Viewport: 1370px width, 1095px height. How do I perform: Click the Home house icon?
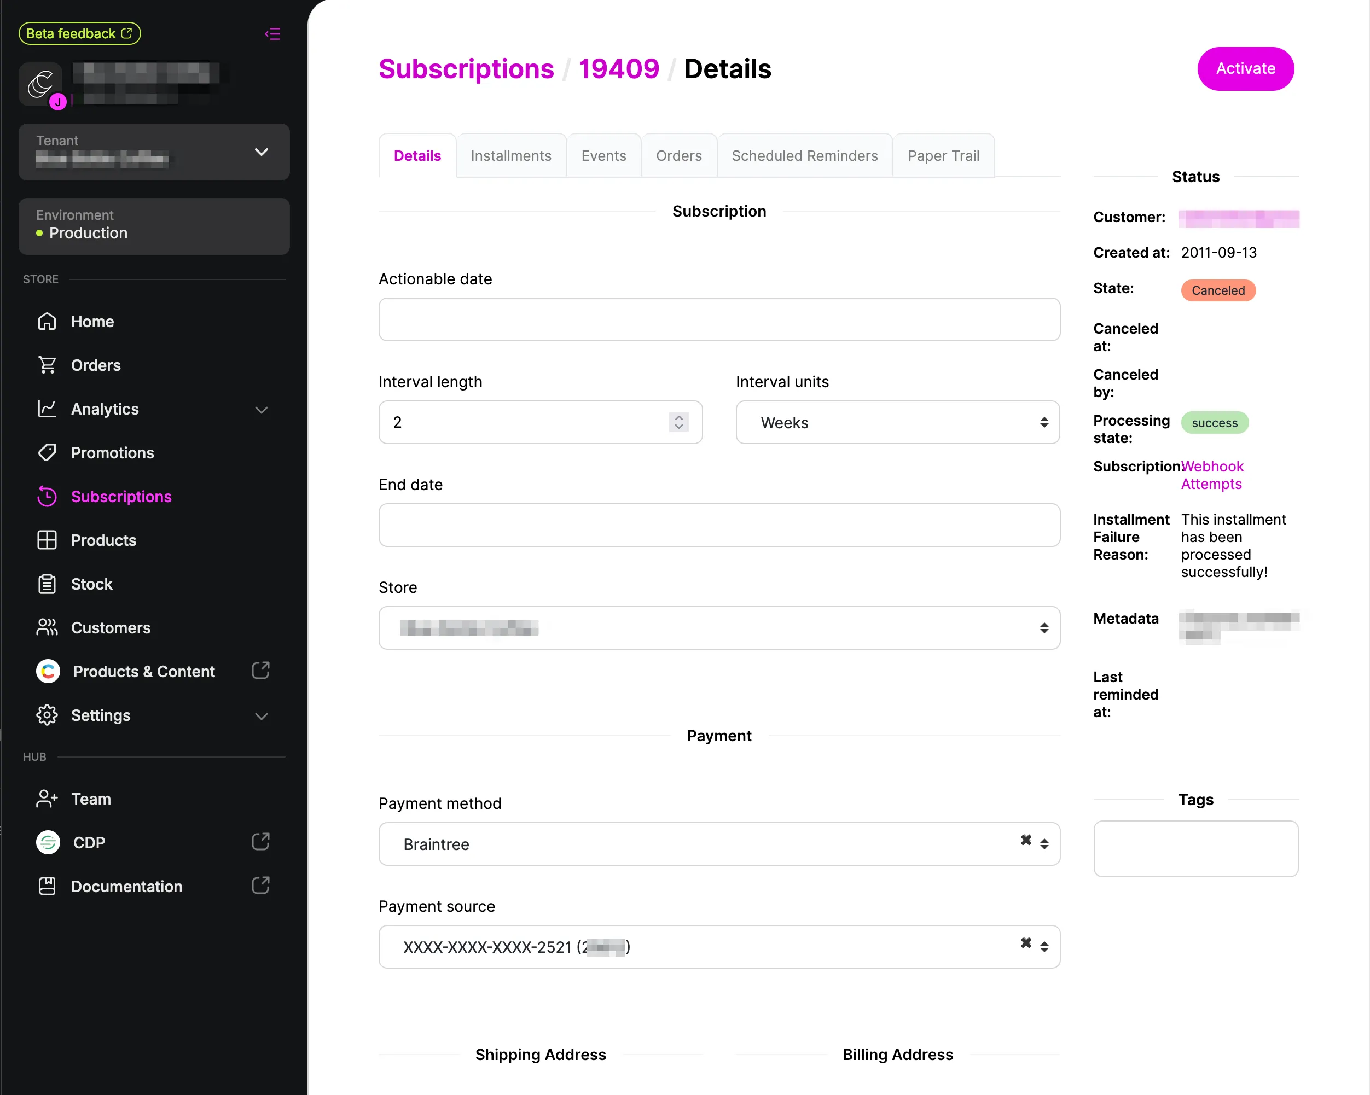(47, 322)
